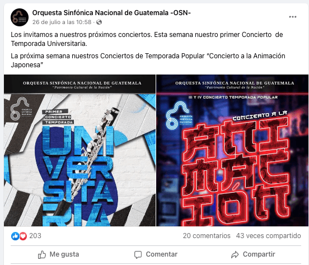This screenshot has width=309, height=265.
Task: Open the Concierto a la Animación poster
Action: [x=232, y=151]
